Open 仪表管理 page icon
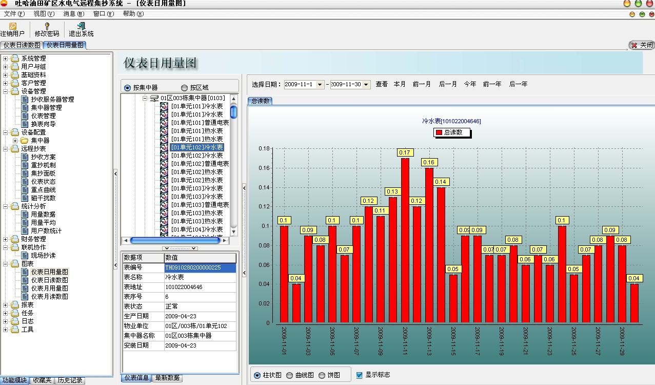Image resolution: width=655 pixels, height=385 pixels. click(25, 116)
